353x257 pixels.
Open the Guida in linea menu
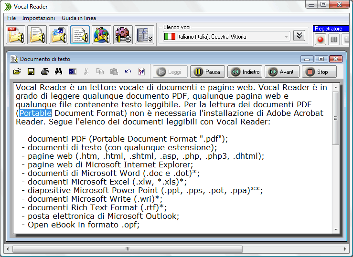[x=79, y=18]
